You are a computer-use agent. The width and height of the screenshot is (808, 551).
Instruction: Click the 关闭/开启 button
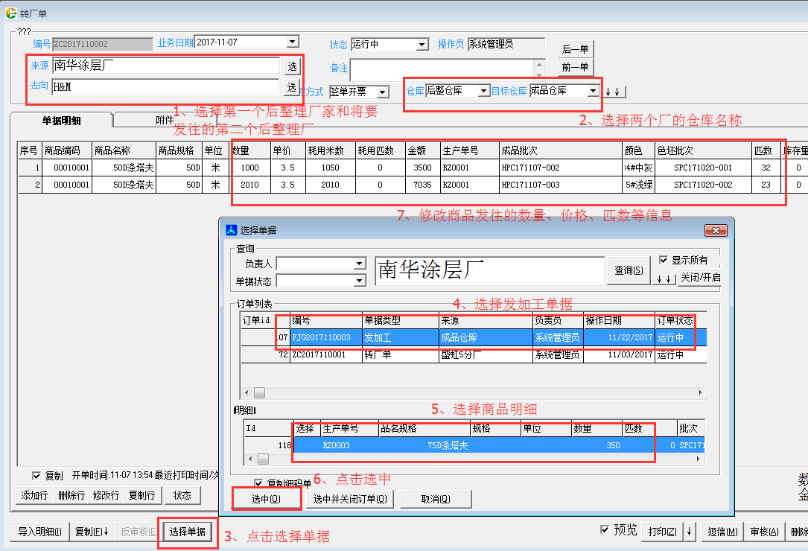(x=700, y=277)
